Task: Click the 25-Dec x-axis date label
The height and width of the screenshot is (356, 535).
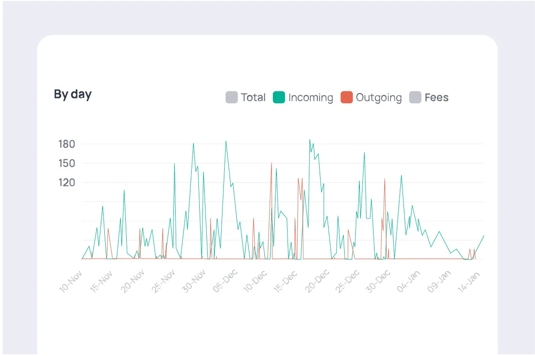Action: (348, 280)
